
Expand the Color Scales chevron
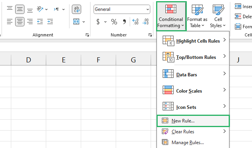pos(224,89)
